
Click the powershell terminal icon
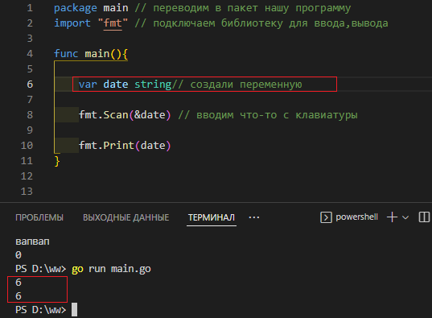(x=326, y=217)
